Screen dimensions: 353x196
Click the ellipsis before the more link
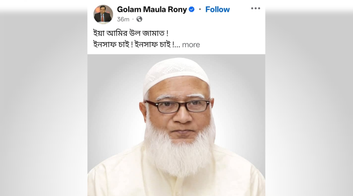click(177, 46)
